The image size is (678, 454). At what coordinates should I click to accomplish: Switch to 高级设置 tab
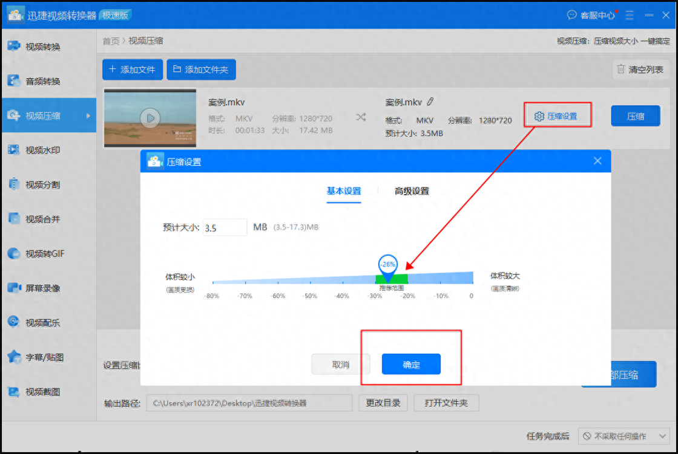tap(412, 191)
